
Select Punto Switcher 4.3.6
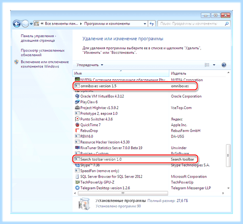[x=96, y=119]
